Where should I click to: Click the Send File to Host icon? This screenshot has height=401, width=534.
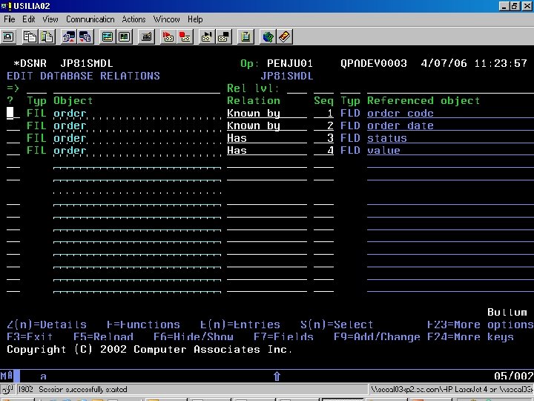pos(69,37)
